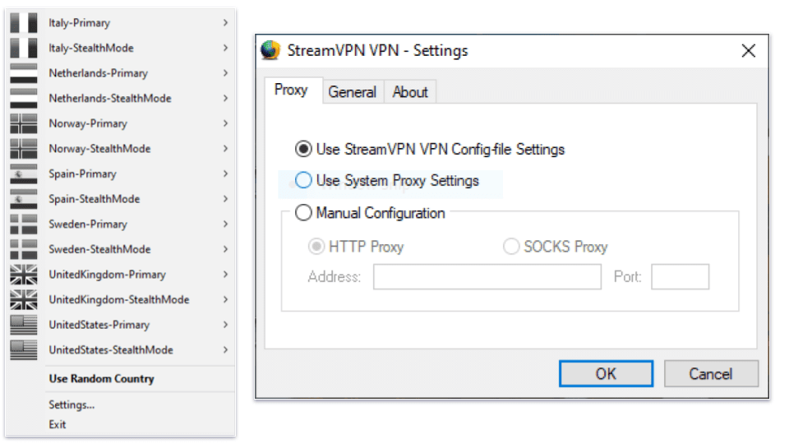Click the Spain-StealthMode flag icon
Image resolution: width=789 pixels, height=444 pixels.
coord(24,199)
